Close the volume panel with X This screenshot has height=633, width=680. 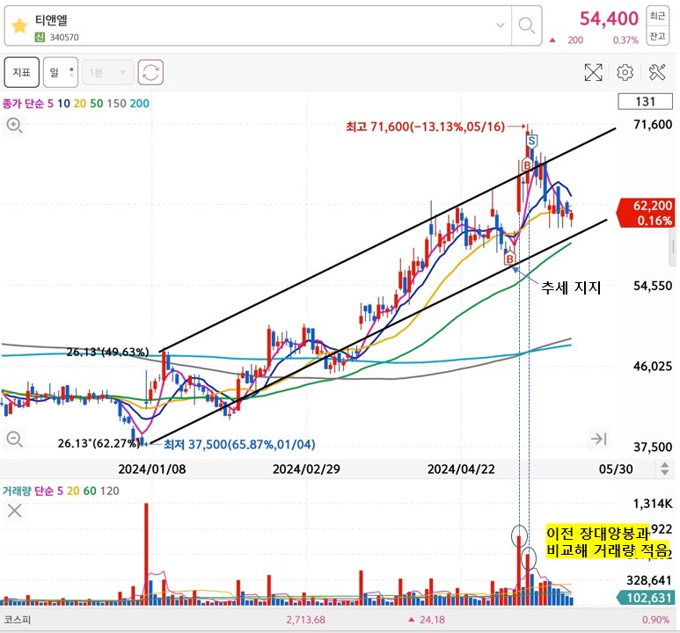coord(14,511)
